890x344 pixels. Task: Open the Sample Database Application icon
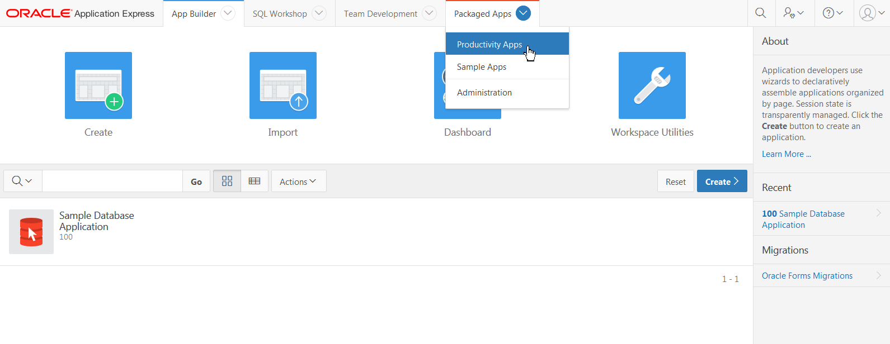31,232
